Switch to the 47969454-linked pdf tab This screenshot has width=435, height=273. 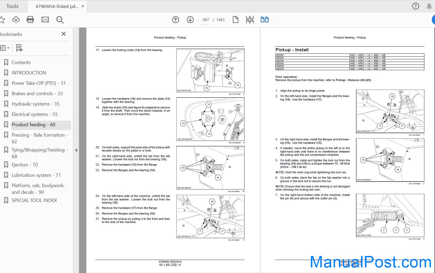tap(57, 6)
